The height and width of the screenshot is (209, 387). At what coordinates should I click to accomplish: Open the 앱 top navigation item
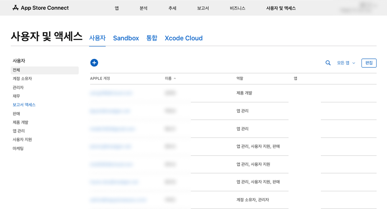117,8
